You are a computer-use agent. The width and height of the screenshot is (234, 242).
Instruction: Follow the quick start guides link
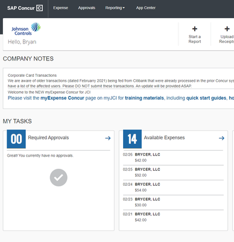[206, 98]
